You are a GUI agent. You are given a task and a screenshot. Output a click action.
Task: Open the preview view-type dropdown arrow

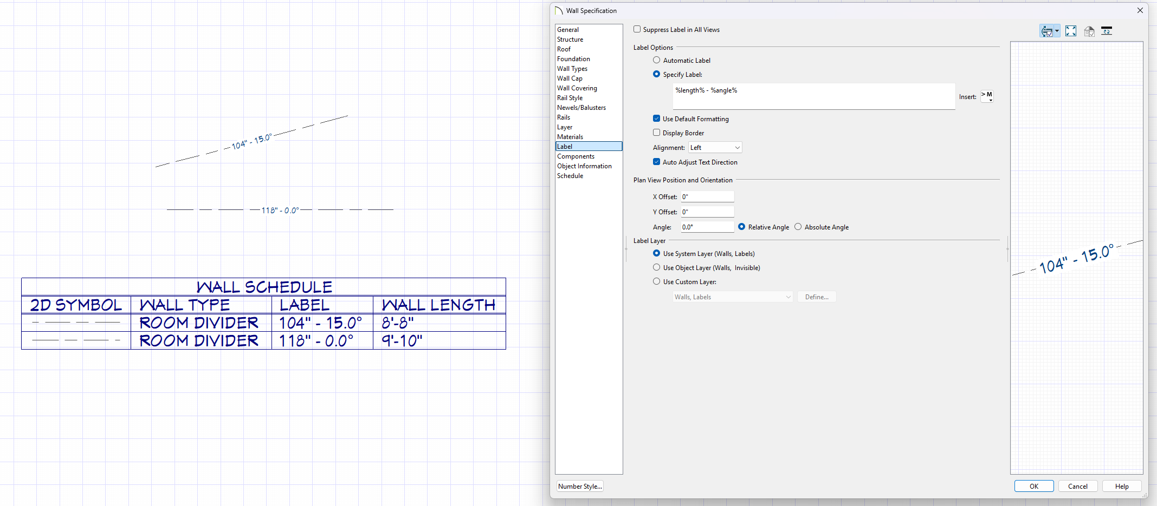[1057, 31]
